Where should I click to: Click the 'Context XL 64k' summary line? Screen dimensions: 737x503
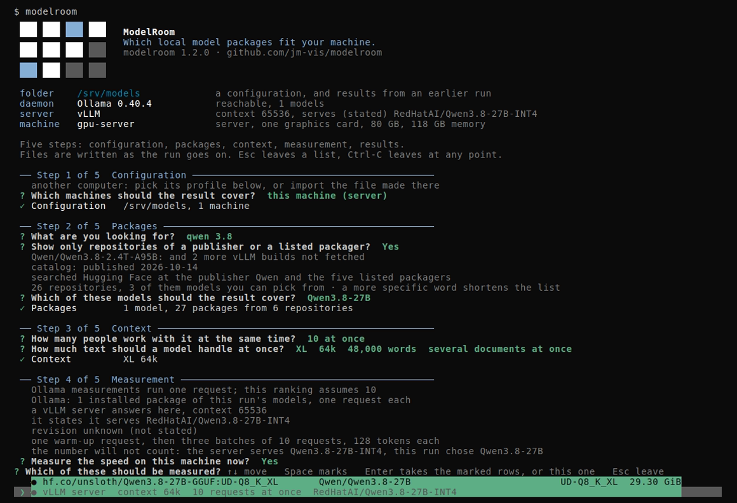(88, 359)
